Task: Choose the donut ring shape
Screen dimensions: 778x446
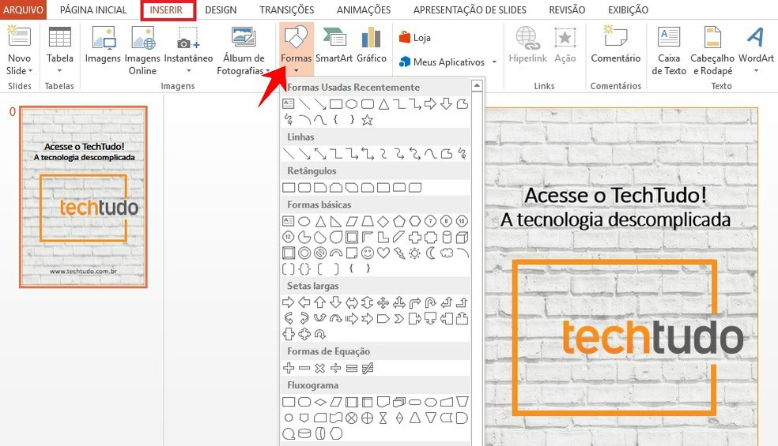Action: point(304,253)
